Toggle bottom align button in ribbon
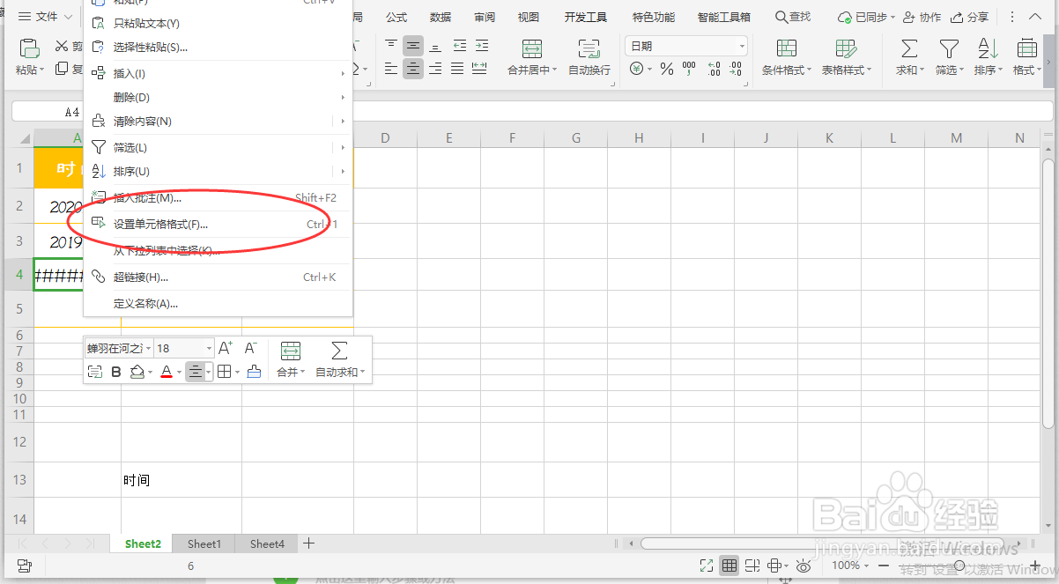The height and width of the screenshot is (584, 1059). 435,45
